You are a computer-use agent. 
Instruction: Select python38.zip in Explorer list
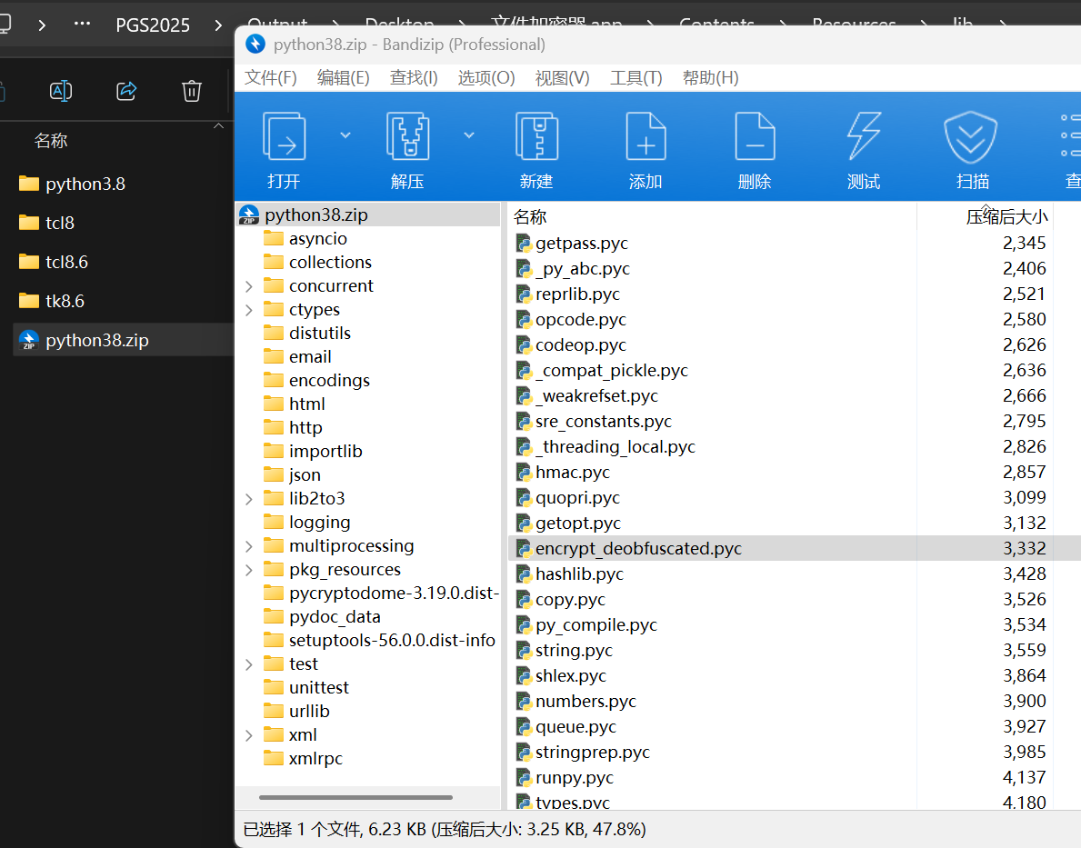(x=123, y=341)
